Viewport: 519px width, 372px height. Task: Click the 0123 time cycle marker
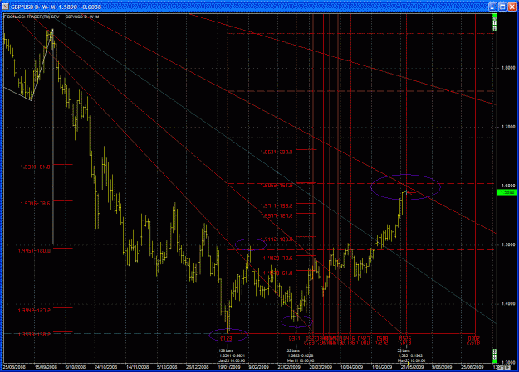click(227, 339)
